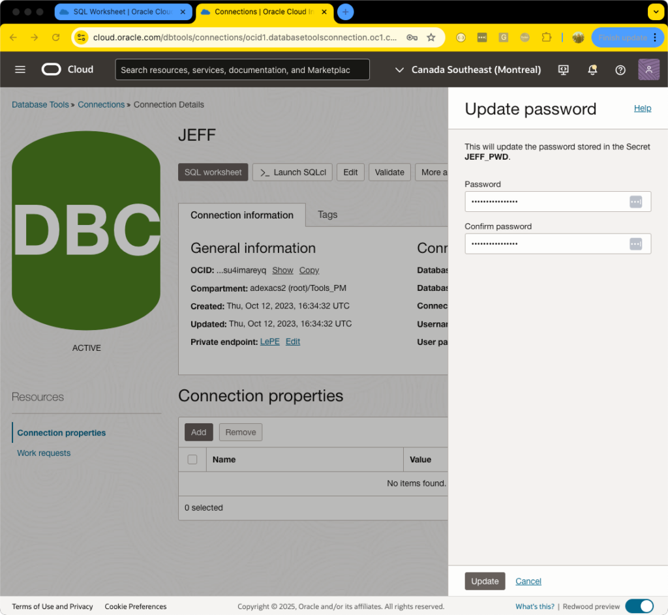The width and height of the screenshot is (668, 615).
Task: Click the Oracle Cloud search box
Action: pyautogui.click(x=242, y=70)
